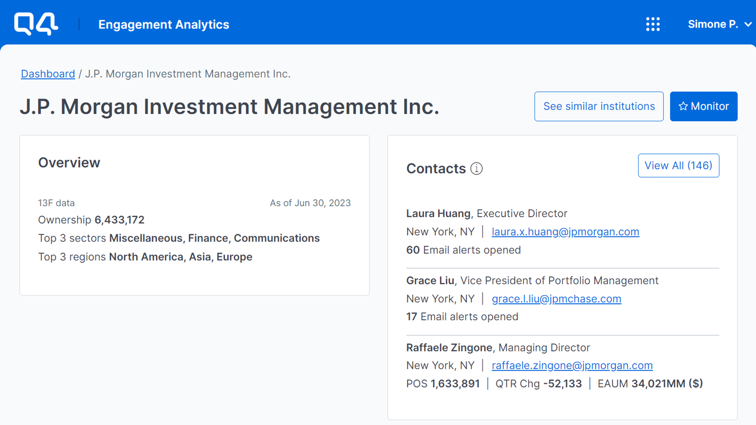The width and height of the screenshot is (756, 425).
Task: Click the Contacts info icon
Action: (x=476, y=168)
